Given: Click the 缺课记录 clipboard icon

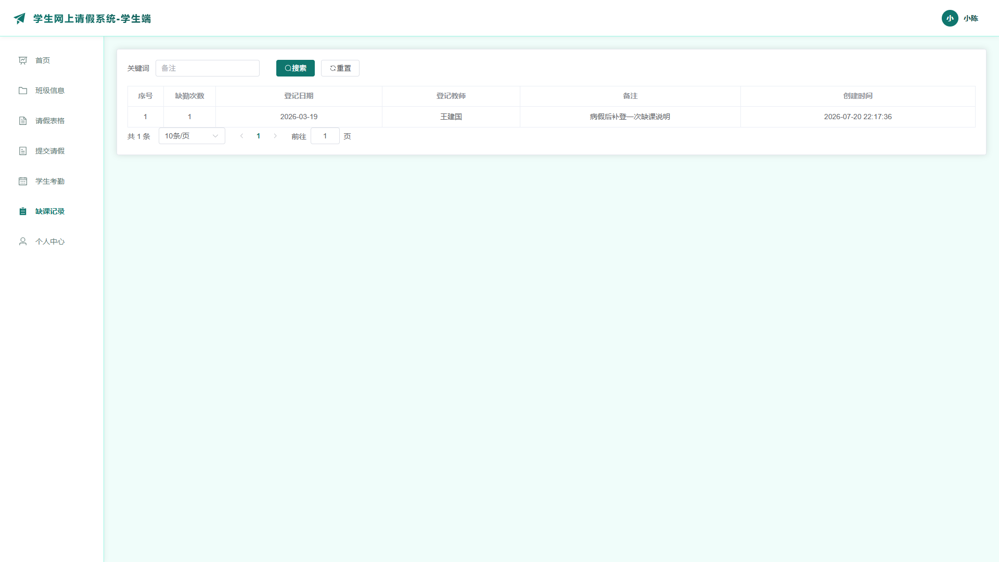Looking at the screenshot, I should pyautogui.click(x=23, y=211).
